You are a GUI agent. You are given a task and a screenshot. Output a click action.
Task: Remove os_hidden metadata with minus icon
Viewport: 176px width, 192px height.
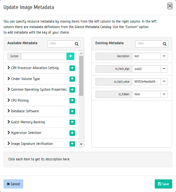pos(164,94)
